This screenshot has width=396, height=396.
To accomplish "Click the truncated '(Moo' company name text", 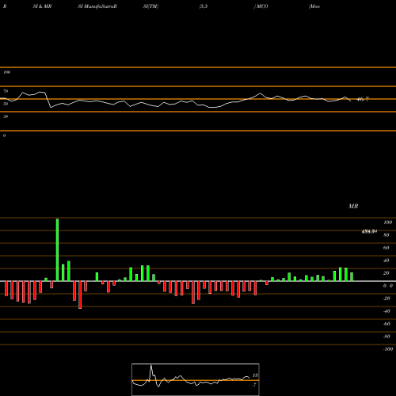I will [x=314, y=6].
